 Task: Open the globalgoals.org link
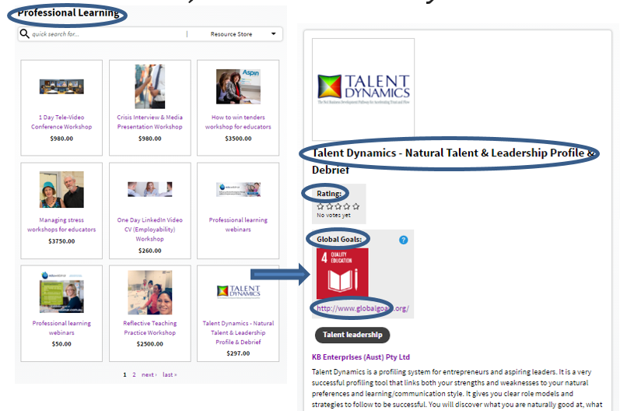click(363, 308)
